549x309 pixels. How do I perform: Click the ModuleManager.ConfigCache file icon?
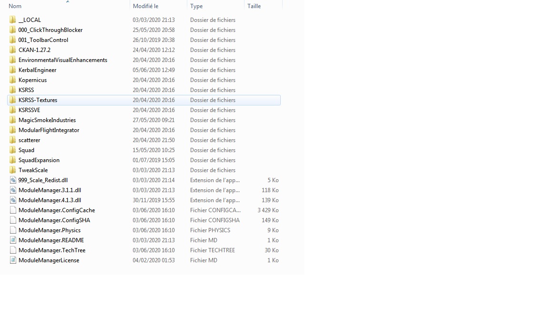pyautogui.click(x=13, y=210)
